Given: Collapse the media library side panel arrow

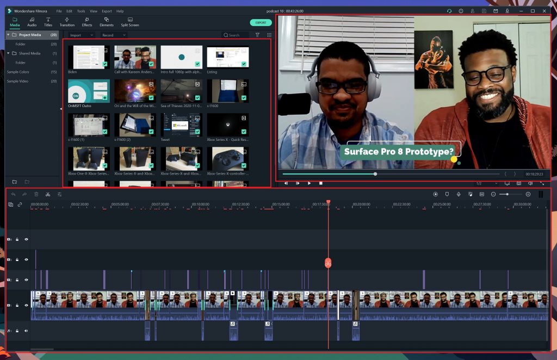Looking at the screenshot, I should [61, 109].
